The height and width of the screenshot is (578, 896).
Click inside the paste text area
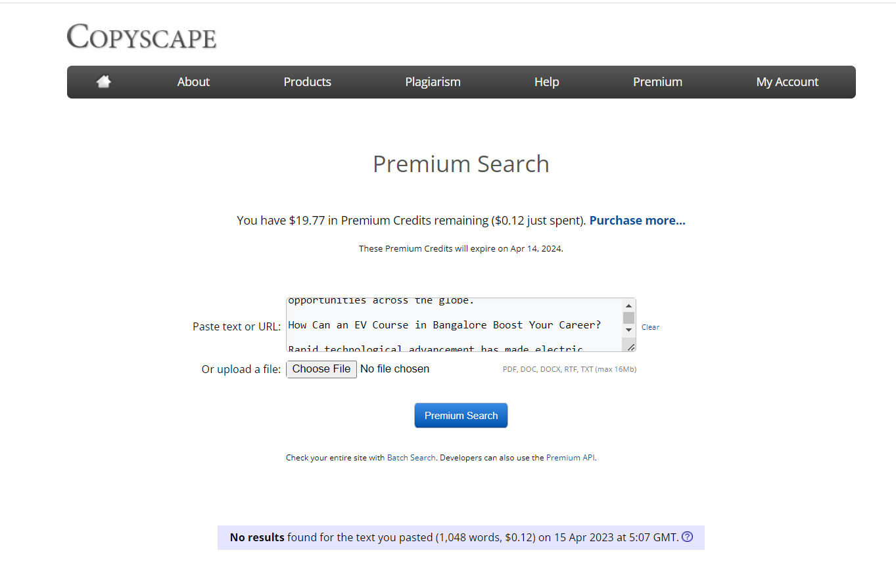(454, 325)
